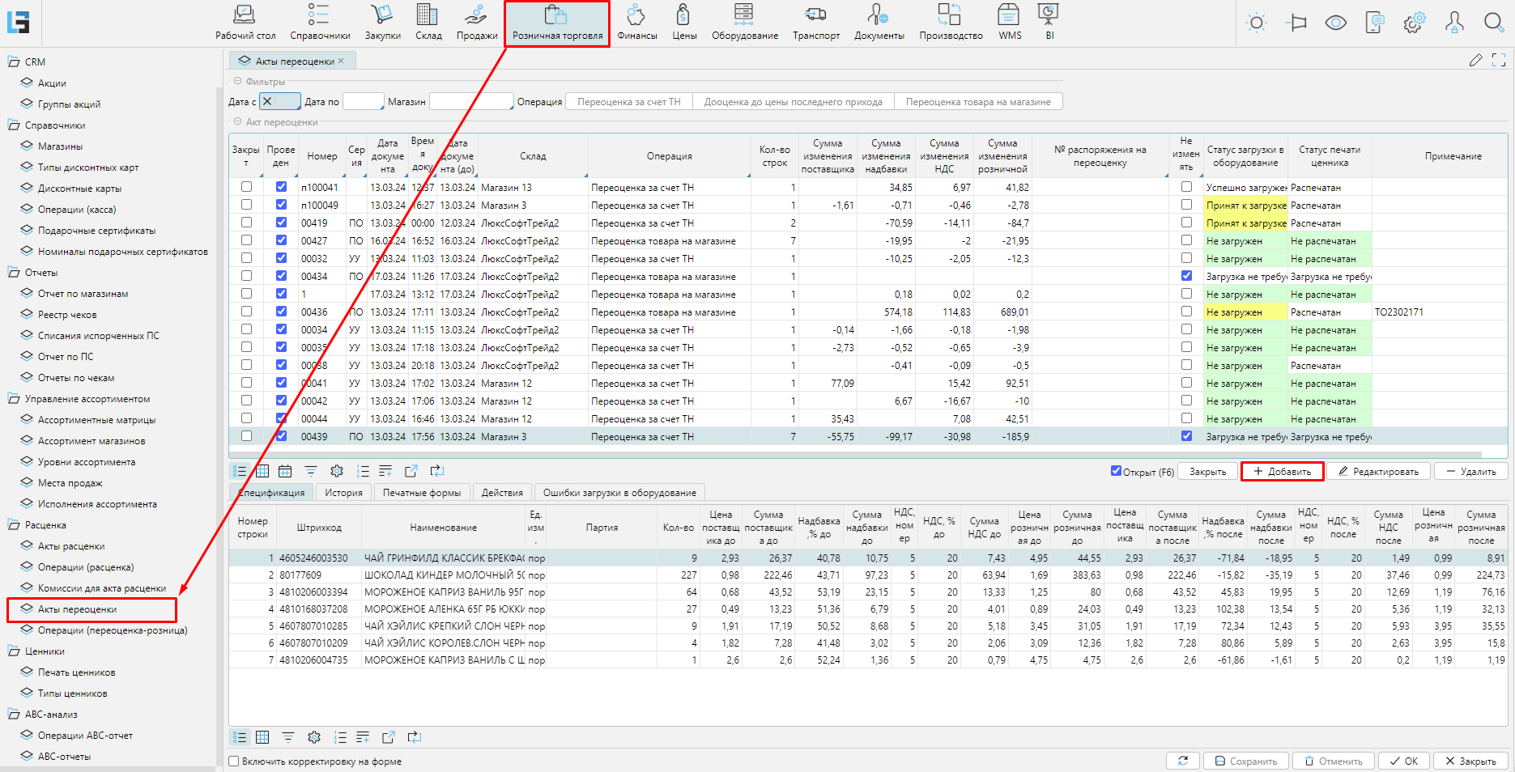Collapse the Фильтры section
The width and height of the screenshot is (1515, 772).
pyautogui.click(x=238, y=81)
